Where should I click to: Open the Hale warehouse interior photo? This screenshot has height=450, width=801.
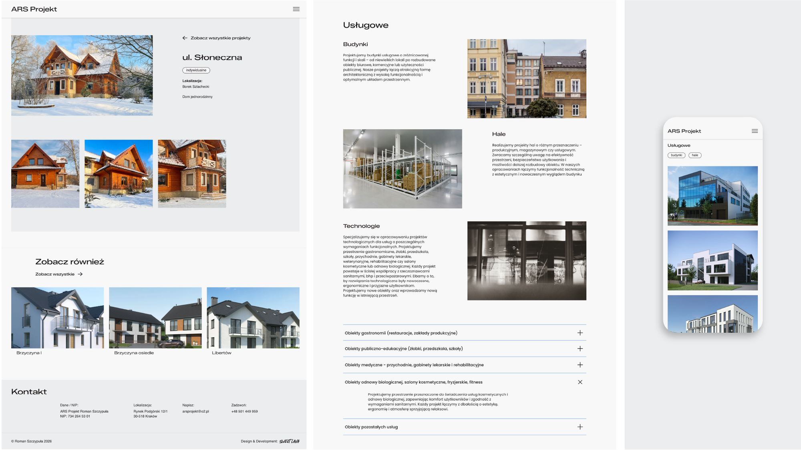tap(403, 169)
